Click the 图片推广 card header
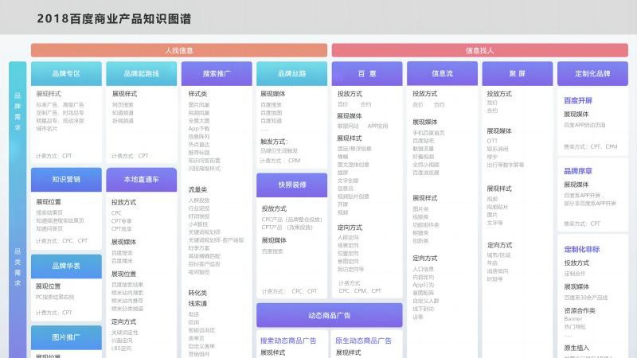Viewport: 637px width, 358px height. pyautogui.click(x=66, y=337)
